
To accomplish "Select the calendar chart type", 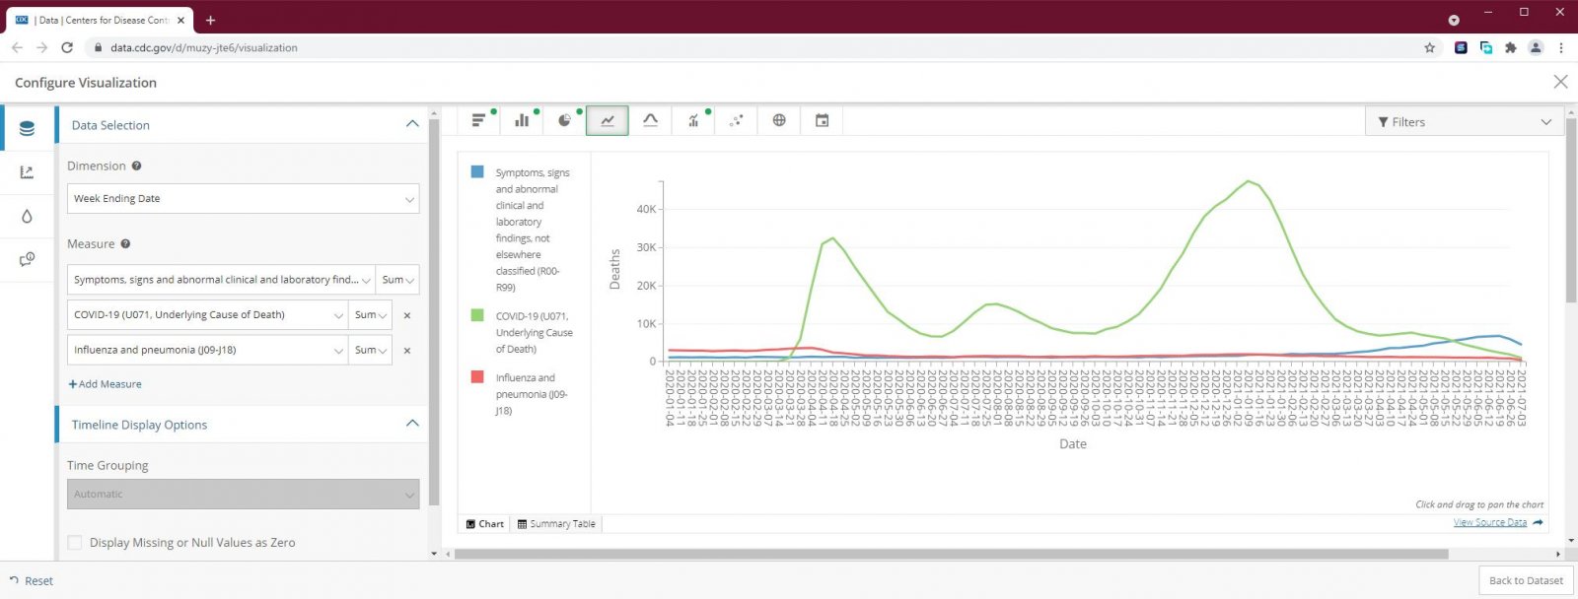I will (x=822, y=121).
